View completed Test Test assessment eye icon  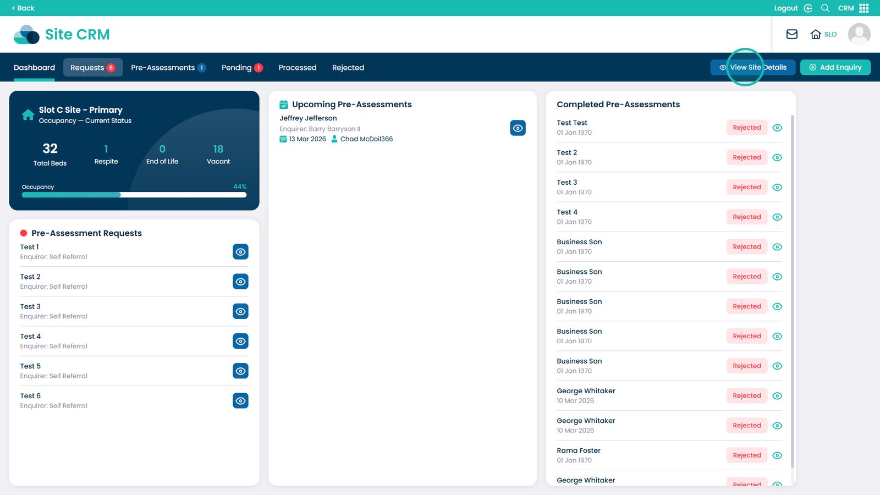pos(777,128)
